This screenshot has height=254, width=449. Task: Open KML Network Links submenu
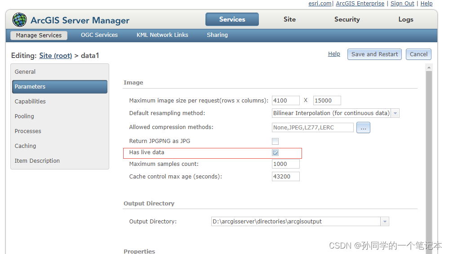click(162, 35)
